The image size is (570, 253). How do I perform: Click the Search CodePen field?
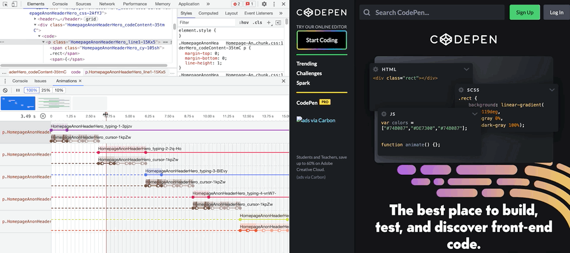[432, 12]
